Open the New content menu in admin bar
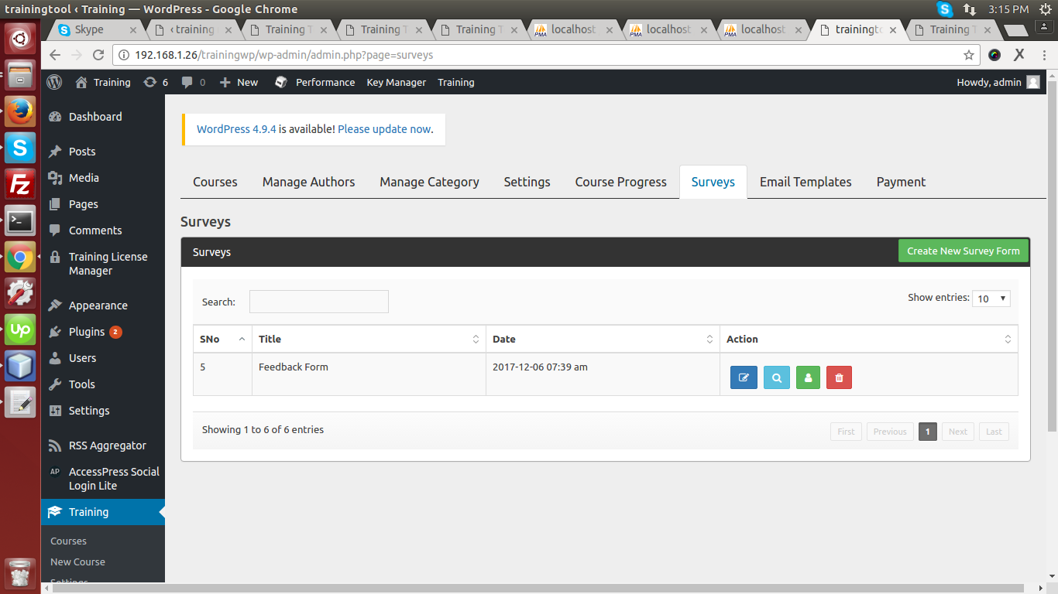Viewport: 1058px width, 594px height. point(239,82)
